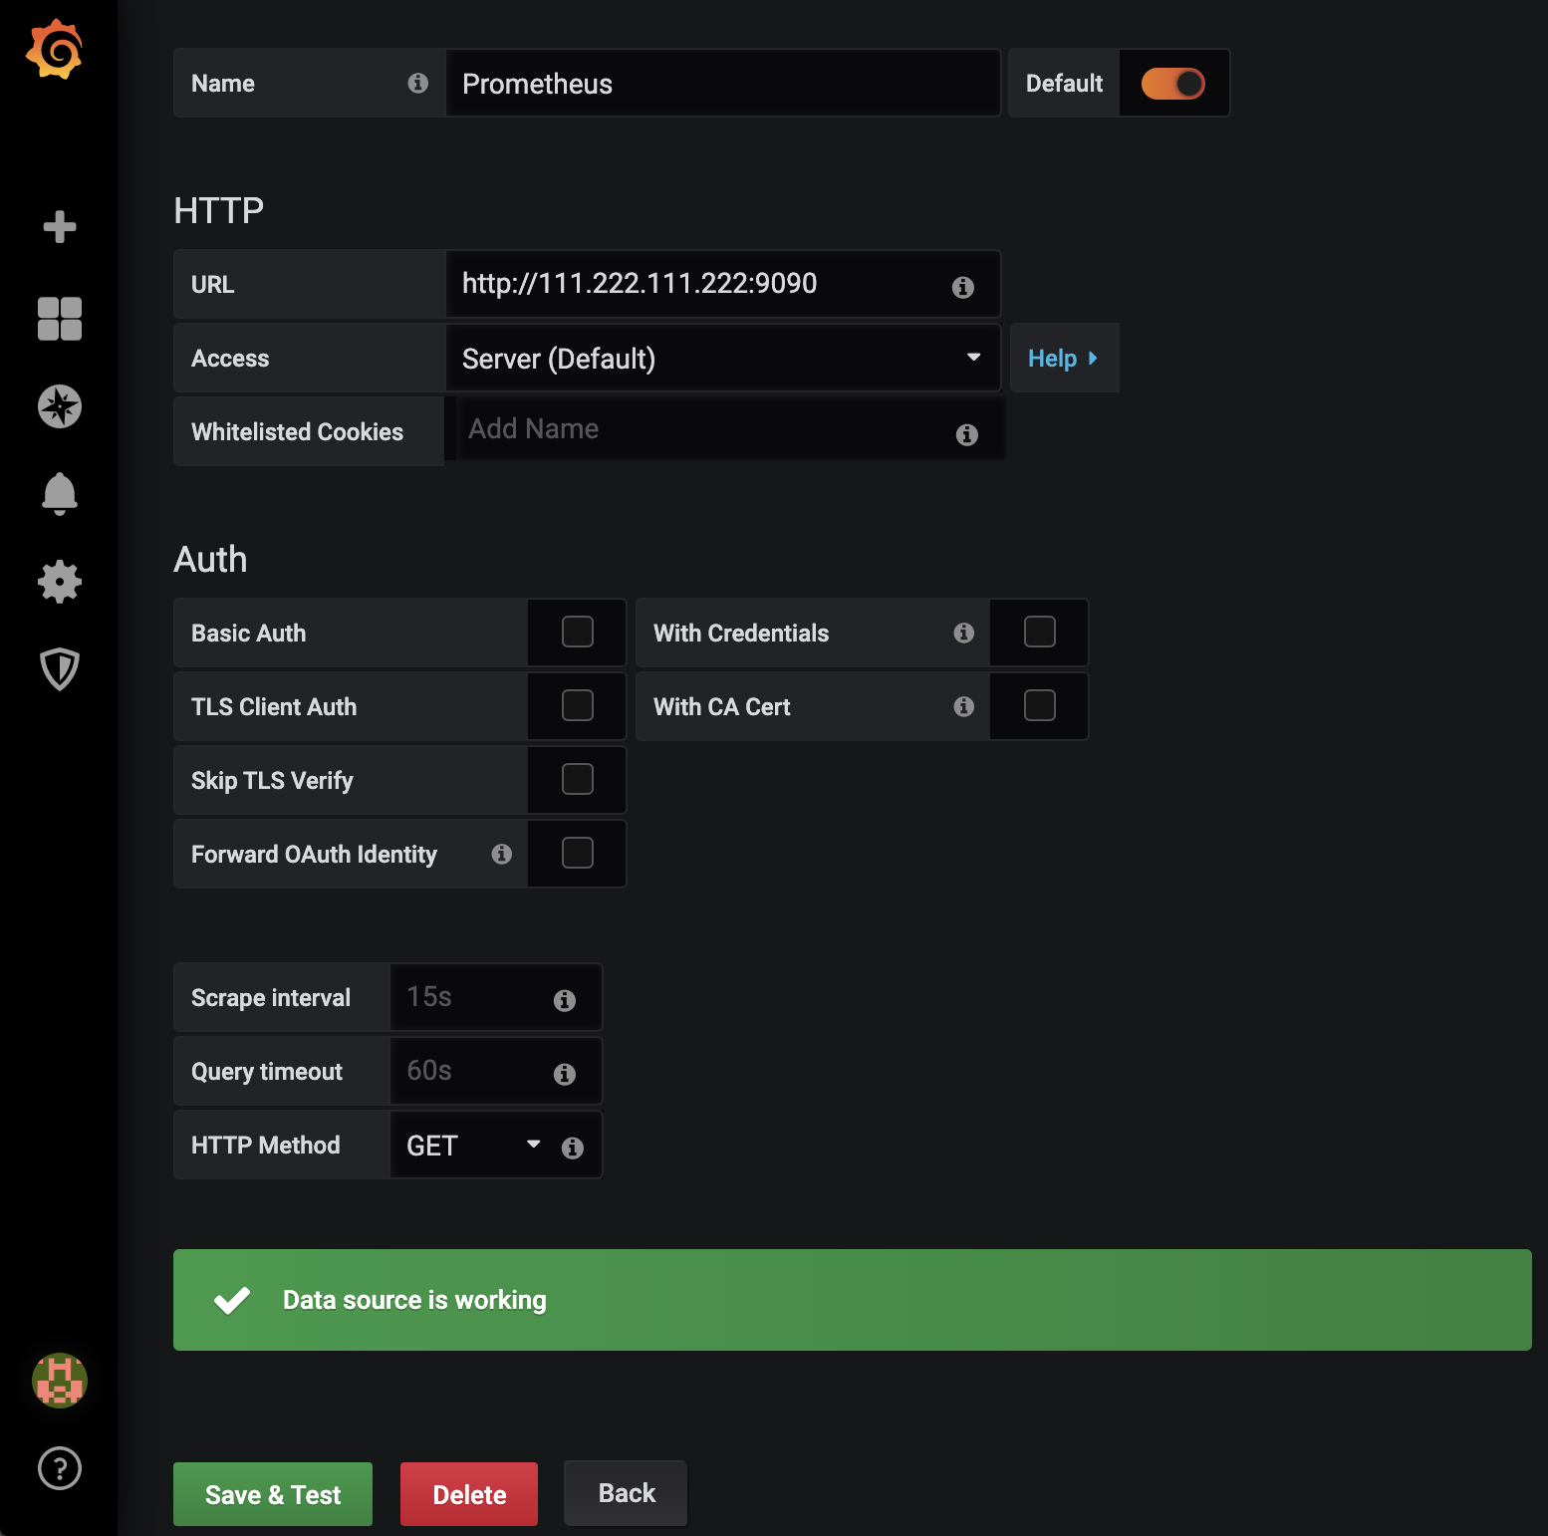Enable the With Credentials checkbox
This screenshot has height=1536, width=1548.
pyautogui.click(x=1040, y=632)
